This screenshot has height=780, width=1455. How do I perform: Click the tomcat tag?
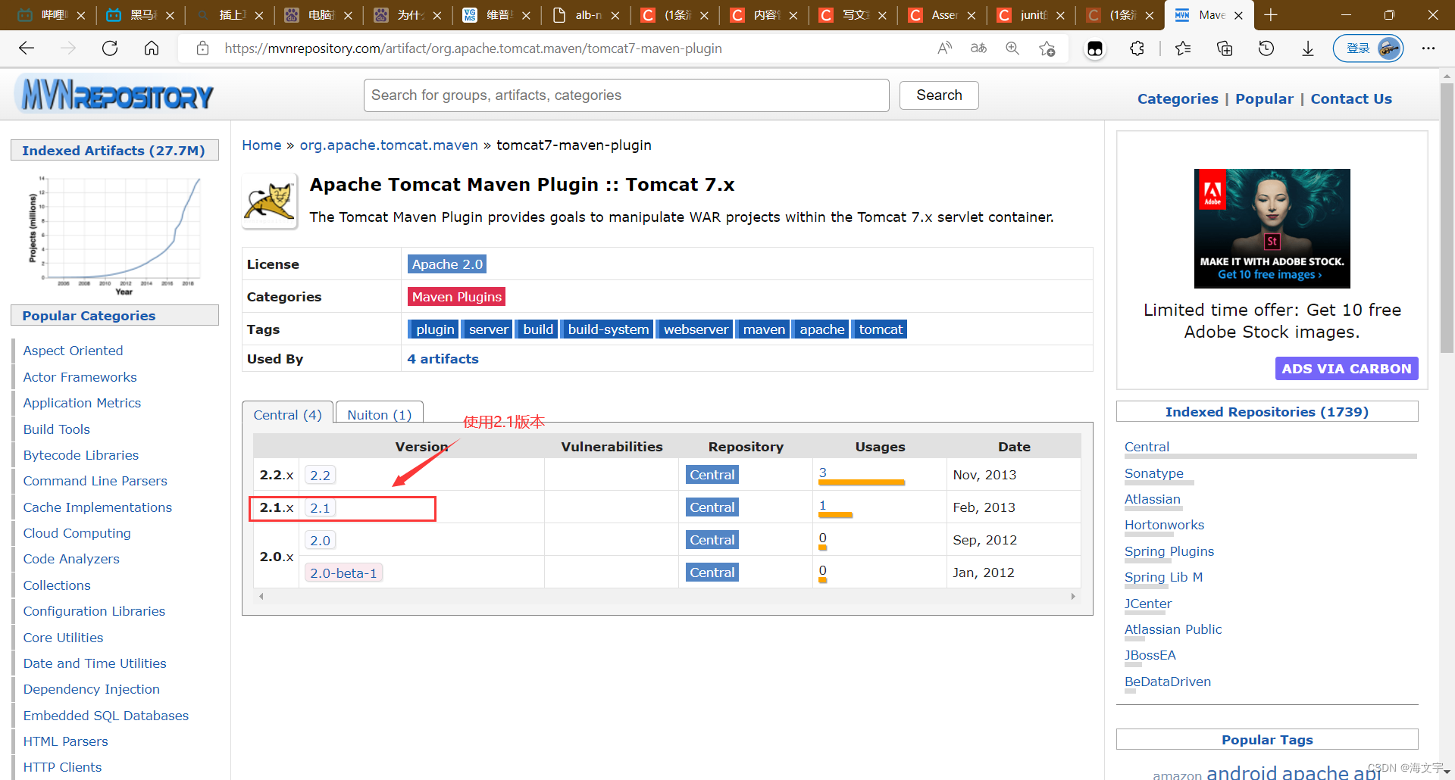point(881,329)
